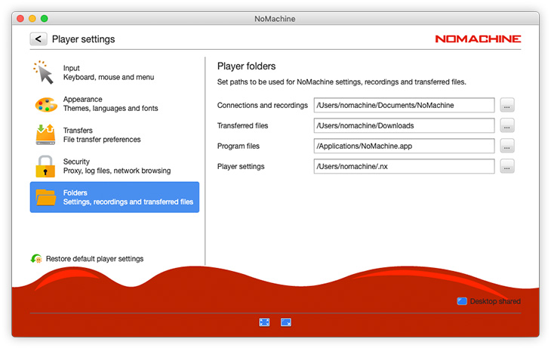Open Input settings via the cursor icon
The image size is (551, 348).
pos(45,72)
